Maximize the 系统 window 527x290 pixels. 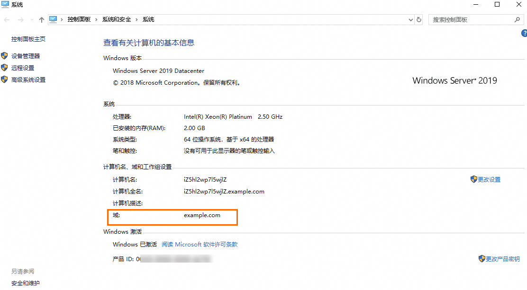click(497, 4)
